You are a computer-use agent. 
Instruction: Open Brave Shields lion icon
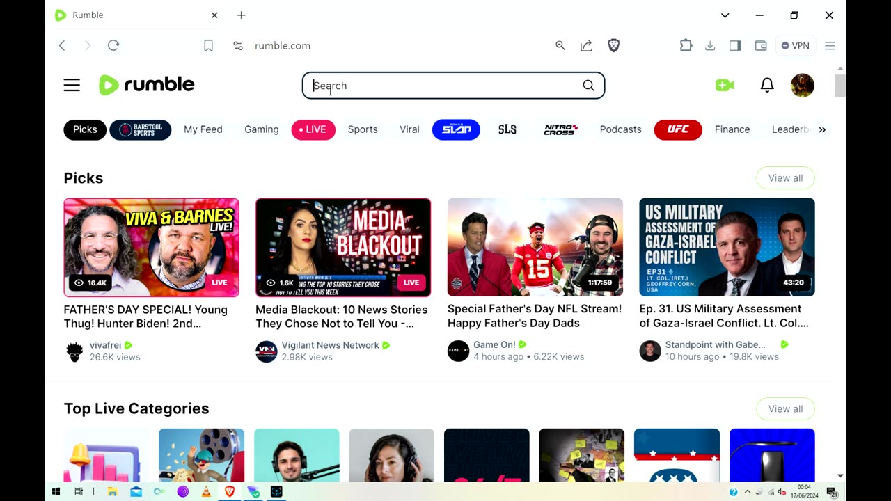coord(613,45)
